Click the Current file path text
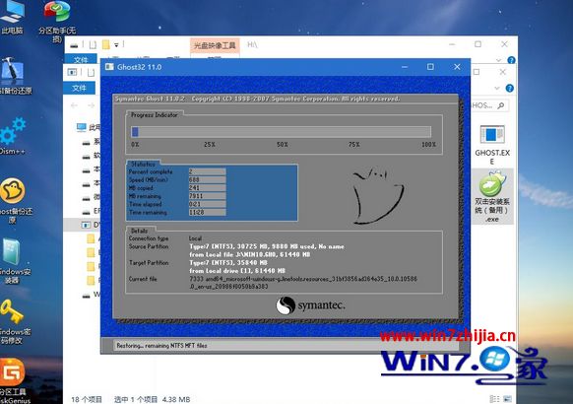The height and width of the screenshot is (404, 573). [303, 283]
